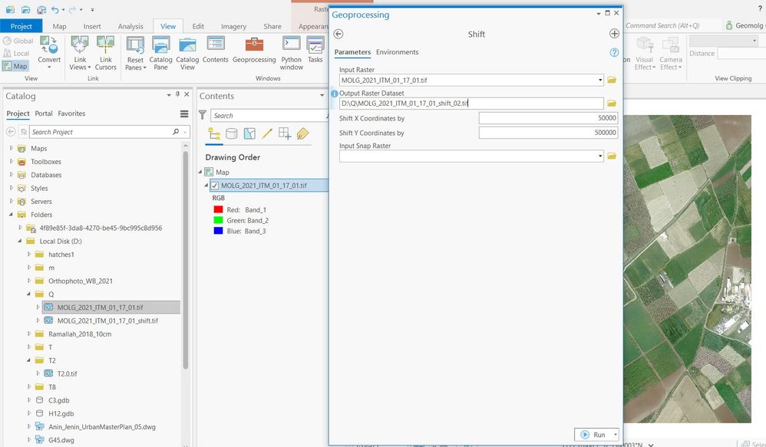The width and height of the screenshot is (766, 447).
Task: Select List By Snapping icon
Action: 285,133
